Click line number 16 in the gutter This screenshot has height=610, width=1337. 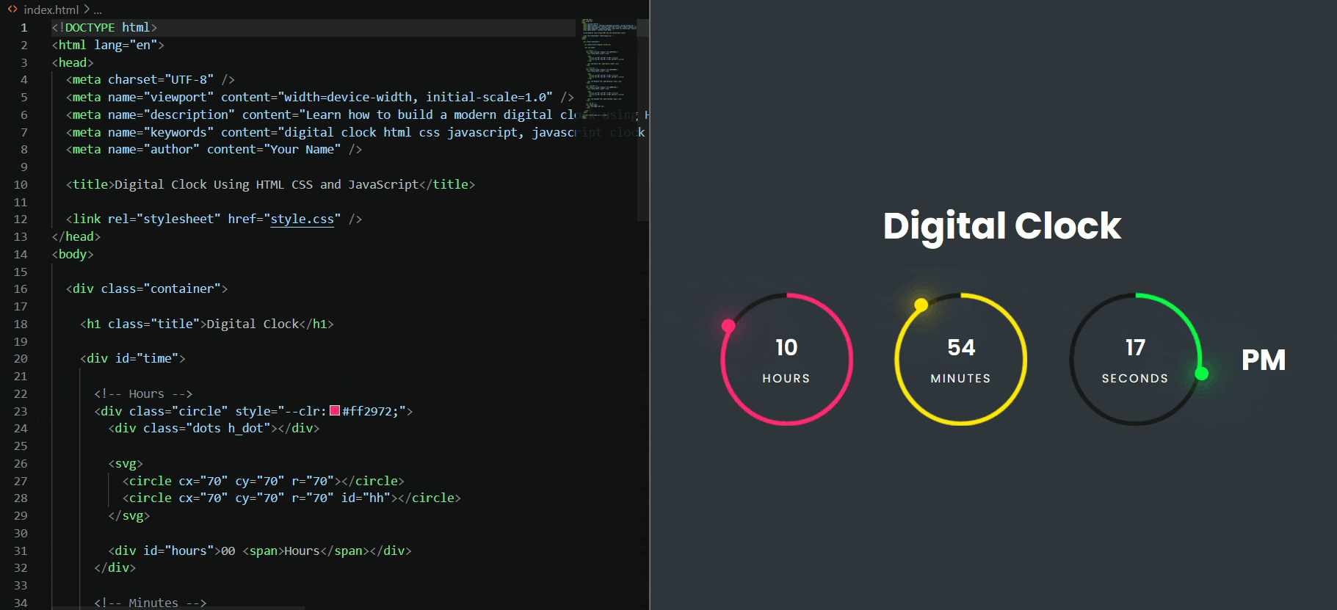[21, 289]
